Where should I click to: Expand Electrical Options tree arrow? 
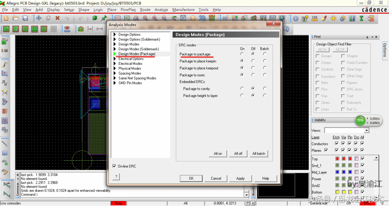coord(115,59)
